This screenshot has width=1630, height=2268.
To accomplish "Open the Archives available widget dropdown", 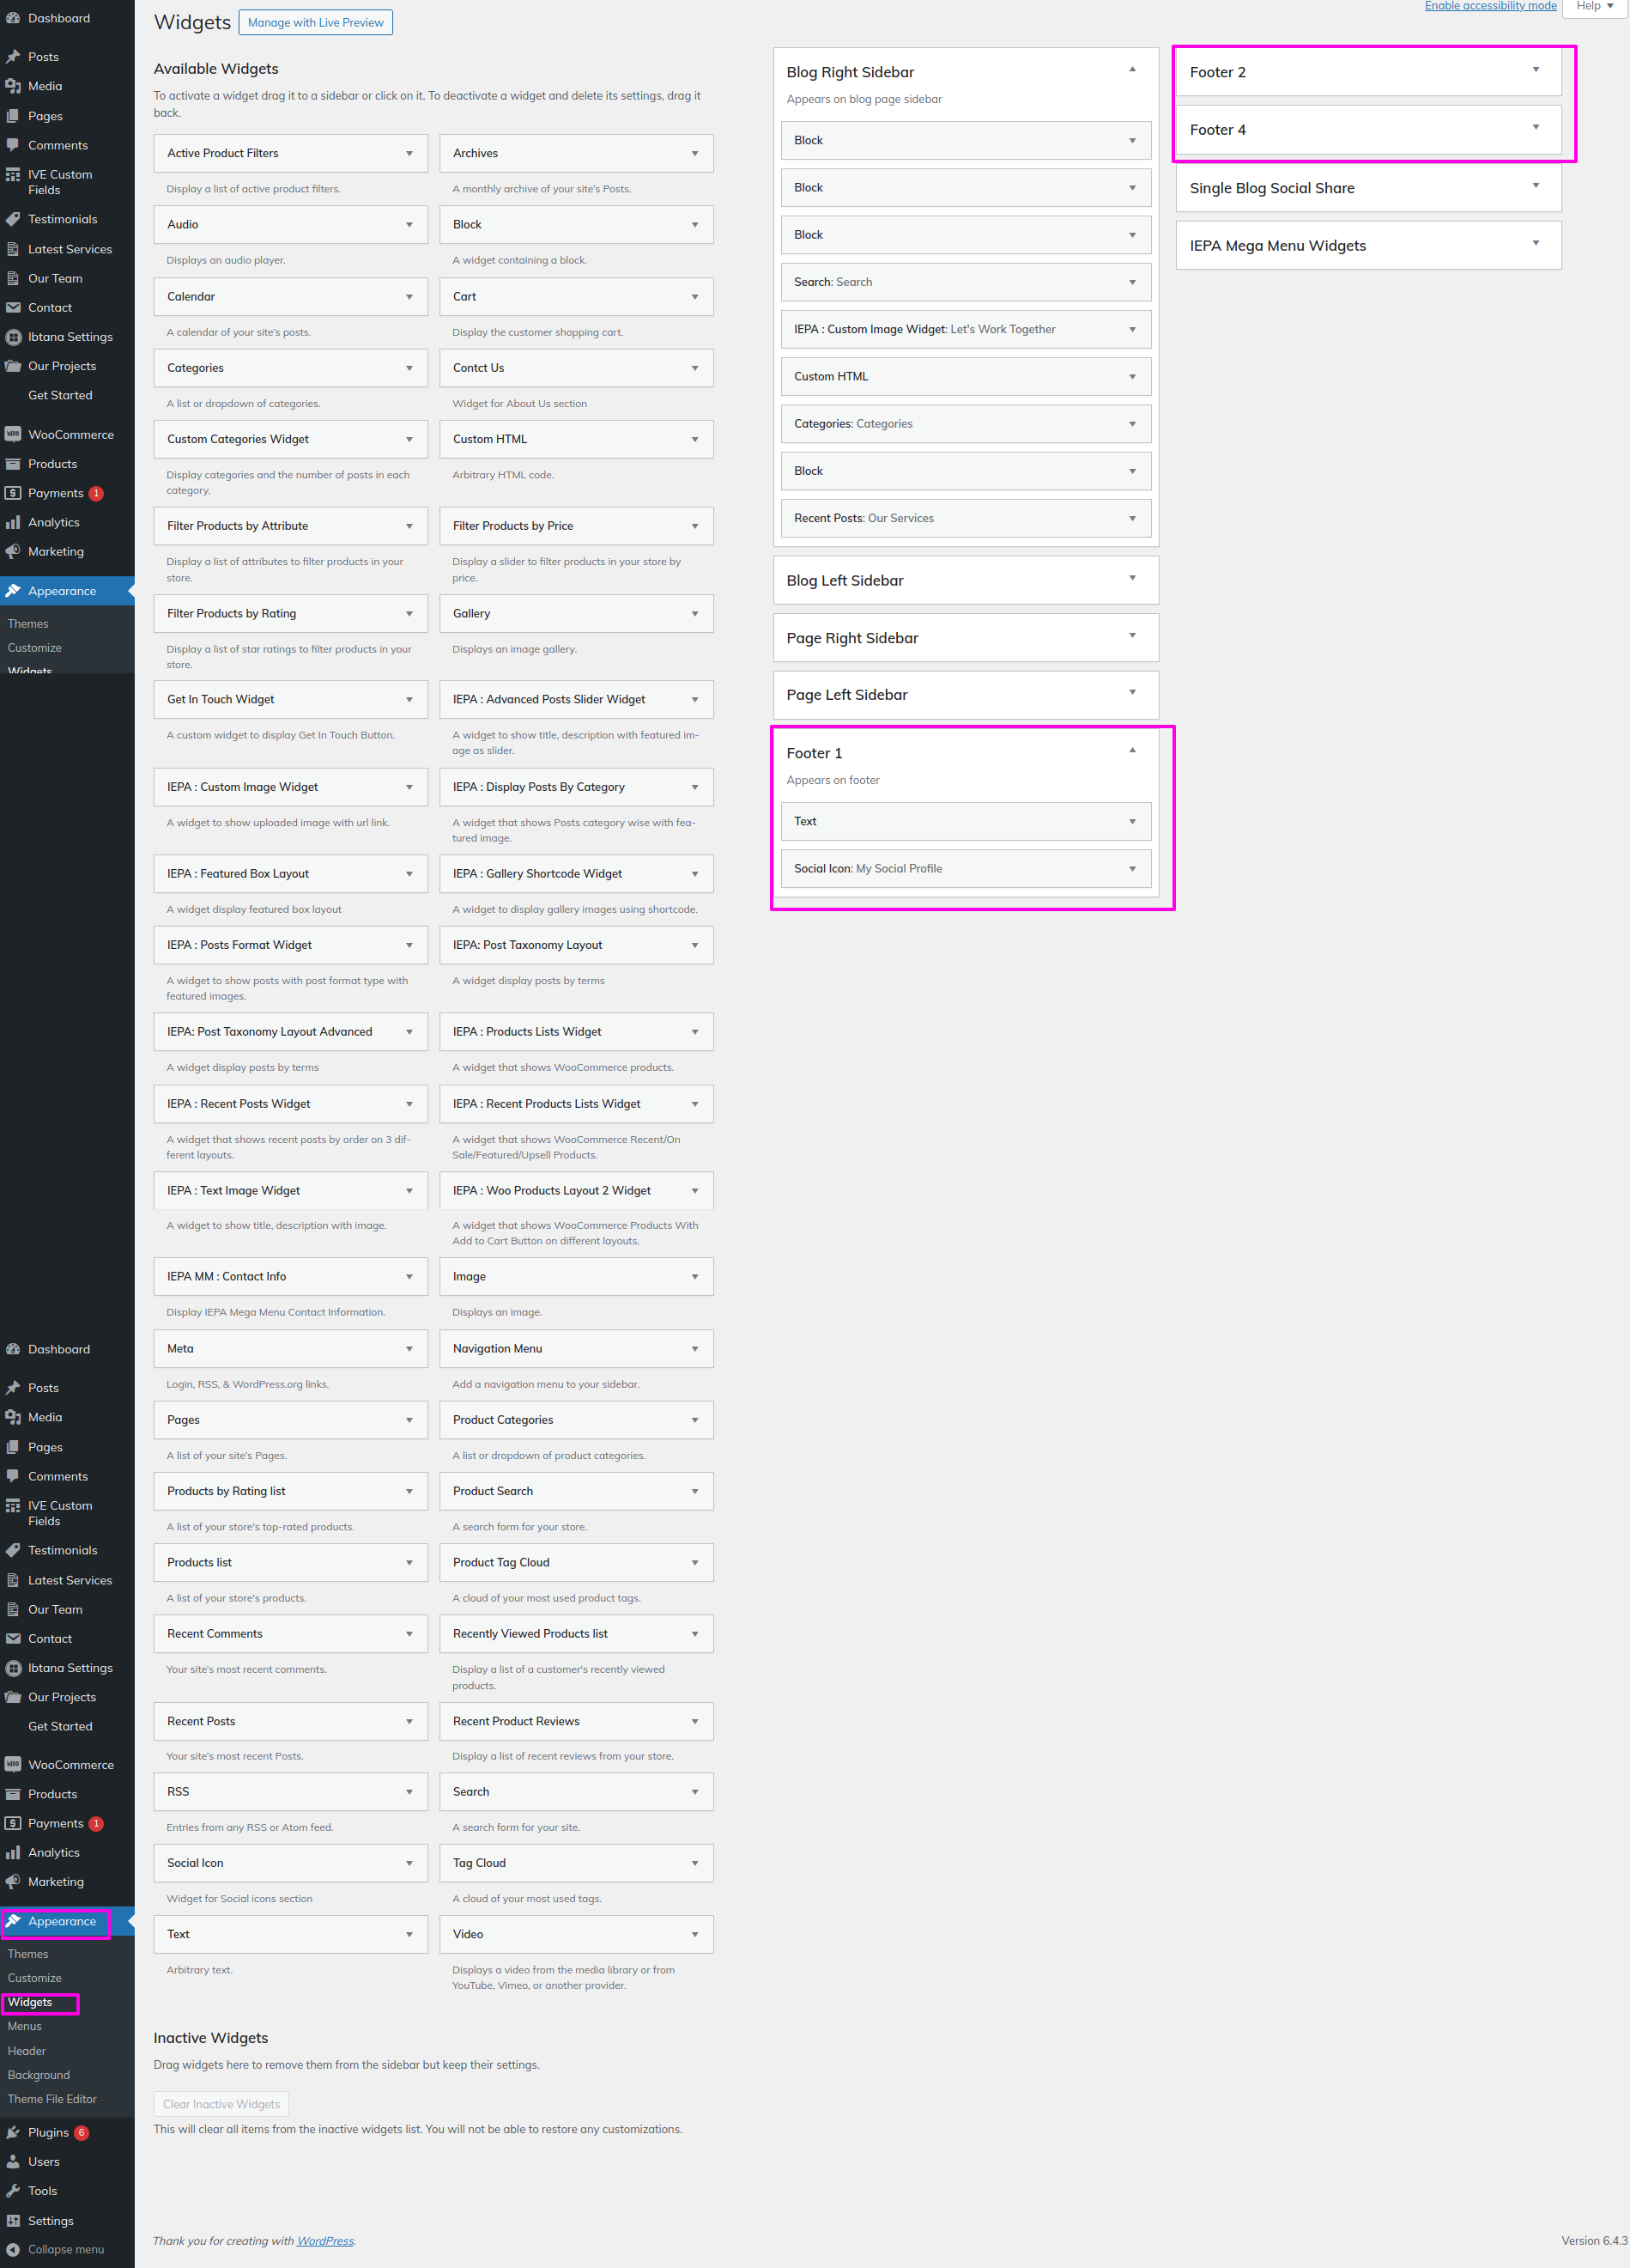I will coord(694,154).
